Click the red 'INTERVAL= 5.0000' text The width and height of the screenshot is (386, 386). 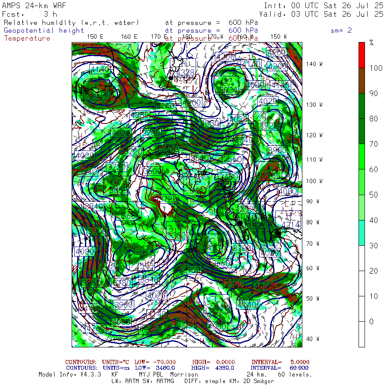[x=280, y=362]
